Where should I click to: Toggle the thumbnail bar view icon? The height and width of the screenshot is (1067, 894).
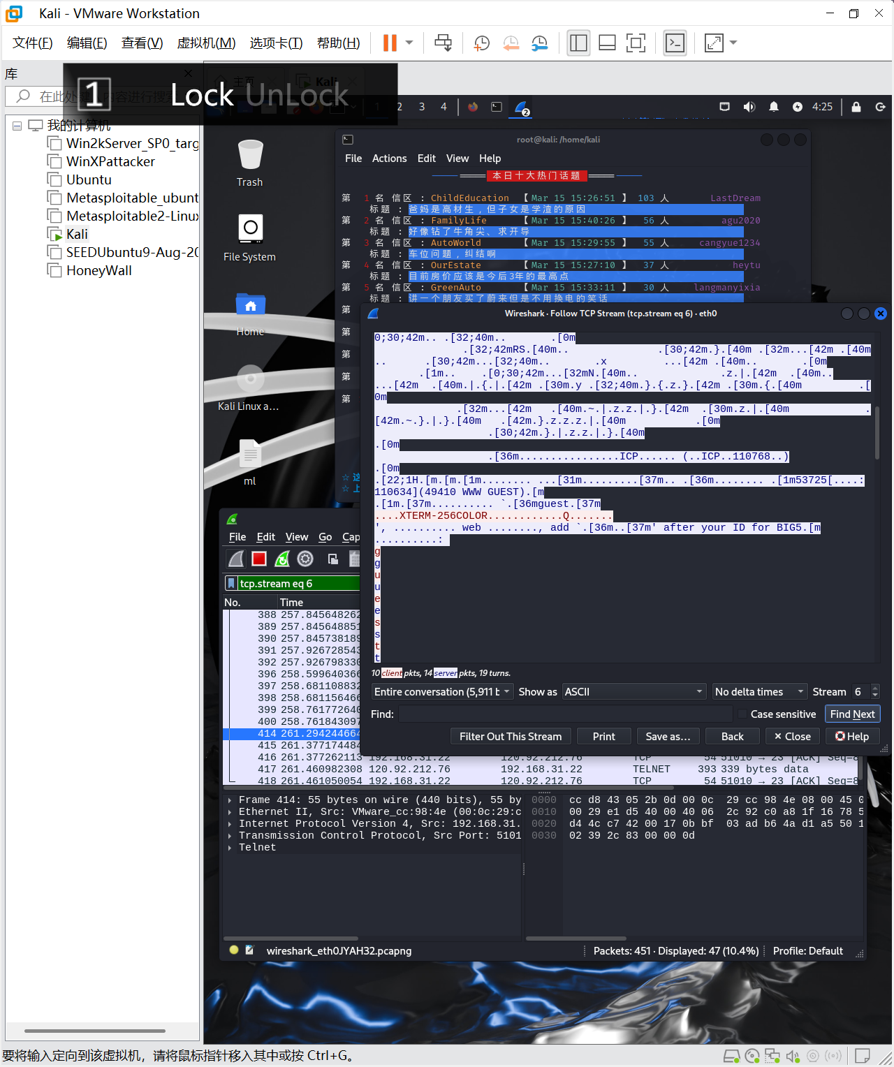pos(607,43)
